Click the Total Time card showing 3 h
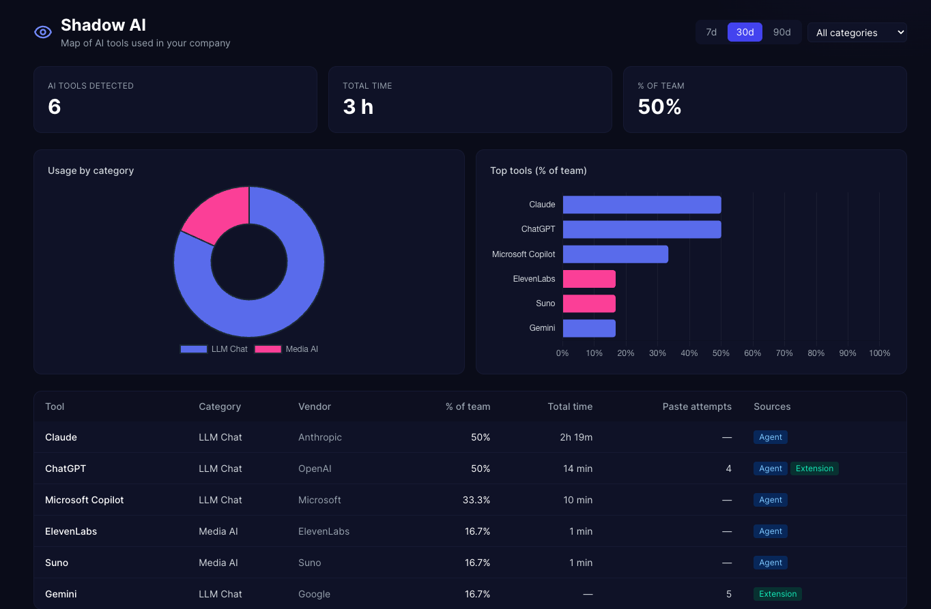Viewport: 931px width, 609px height. pos(470,100)
